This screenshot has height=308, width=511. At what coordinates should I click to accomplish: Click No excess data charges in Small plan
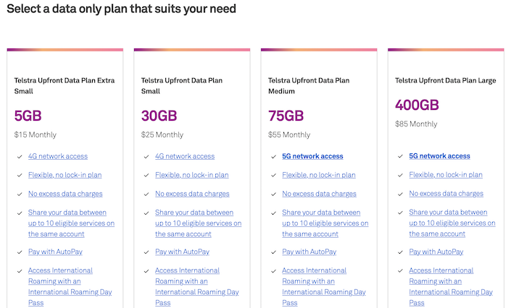click(192, 194)
